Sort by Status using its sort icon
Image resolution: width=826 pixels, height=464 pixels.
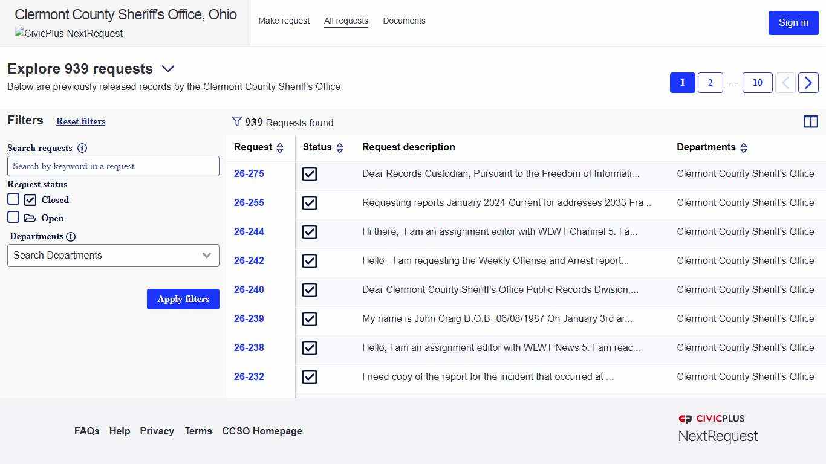coord(340,147)
